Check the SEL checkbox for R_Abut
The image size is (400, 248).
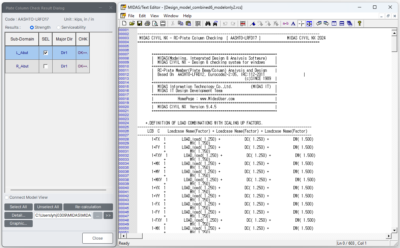46,66
